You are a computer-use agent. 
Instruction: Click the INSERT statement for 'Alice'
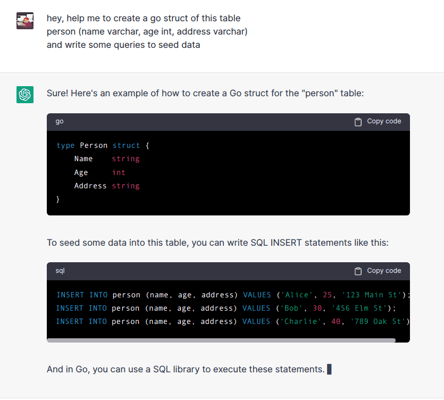pos(233,295)
